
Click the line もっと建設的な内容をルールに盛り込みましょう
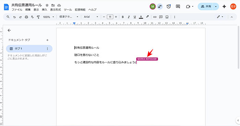(105, 62)
